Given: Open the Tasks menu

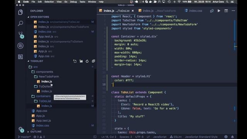Looking at the screenshot, I should coord(82,2).
